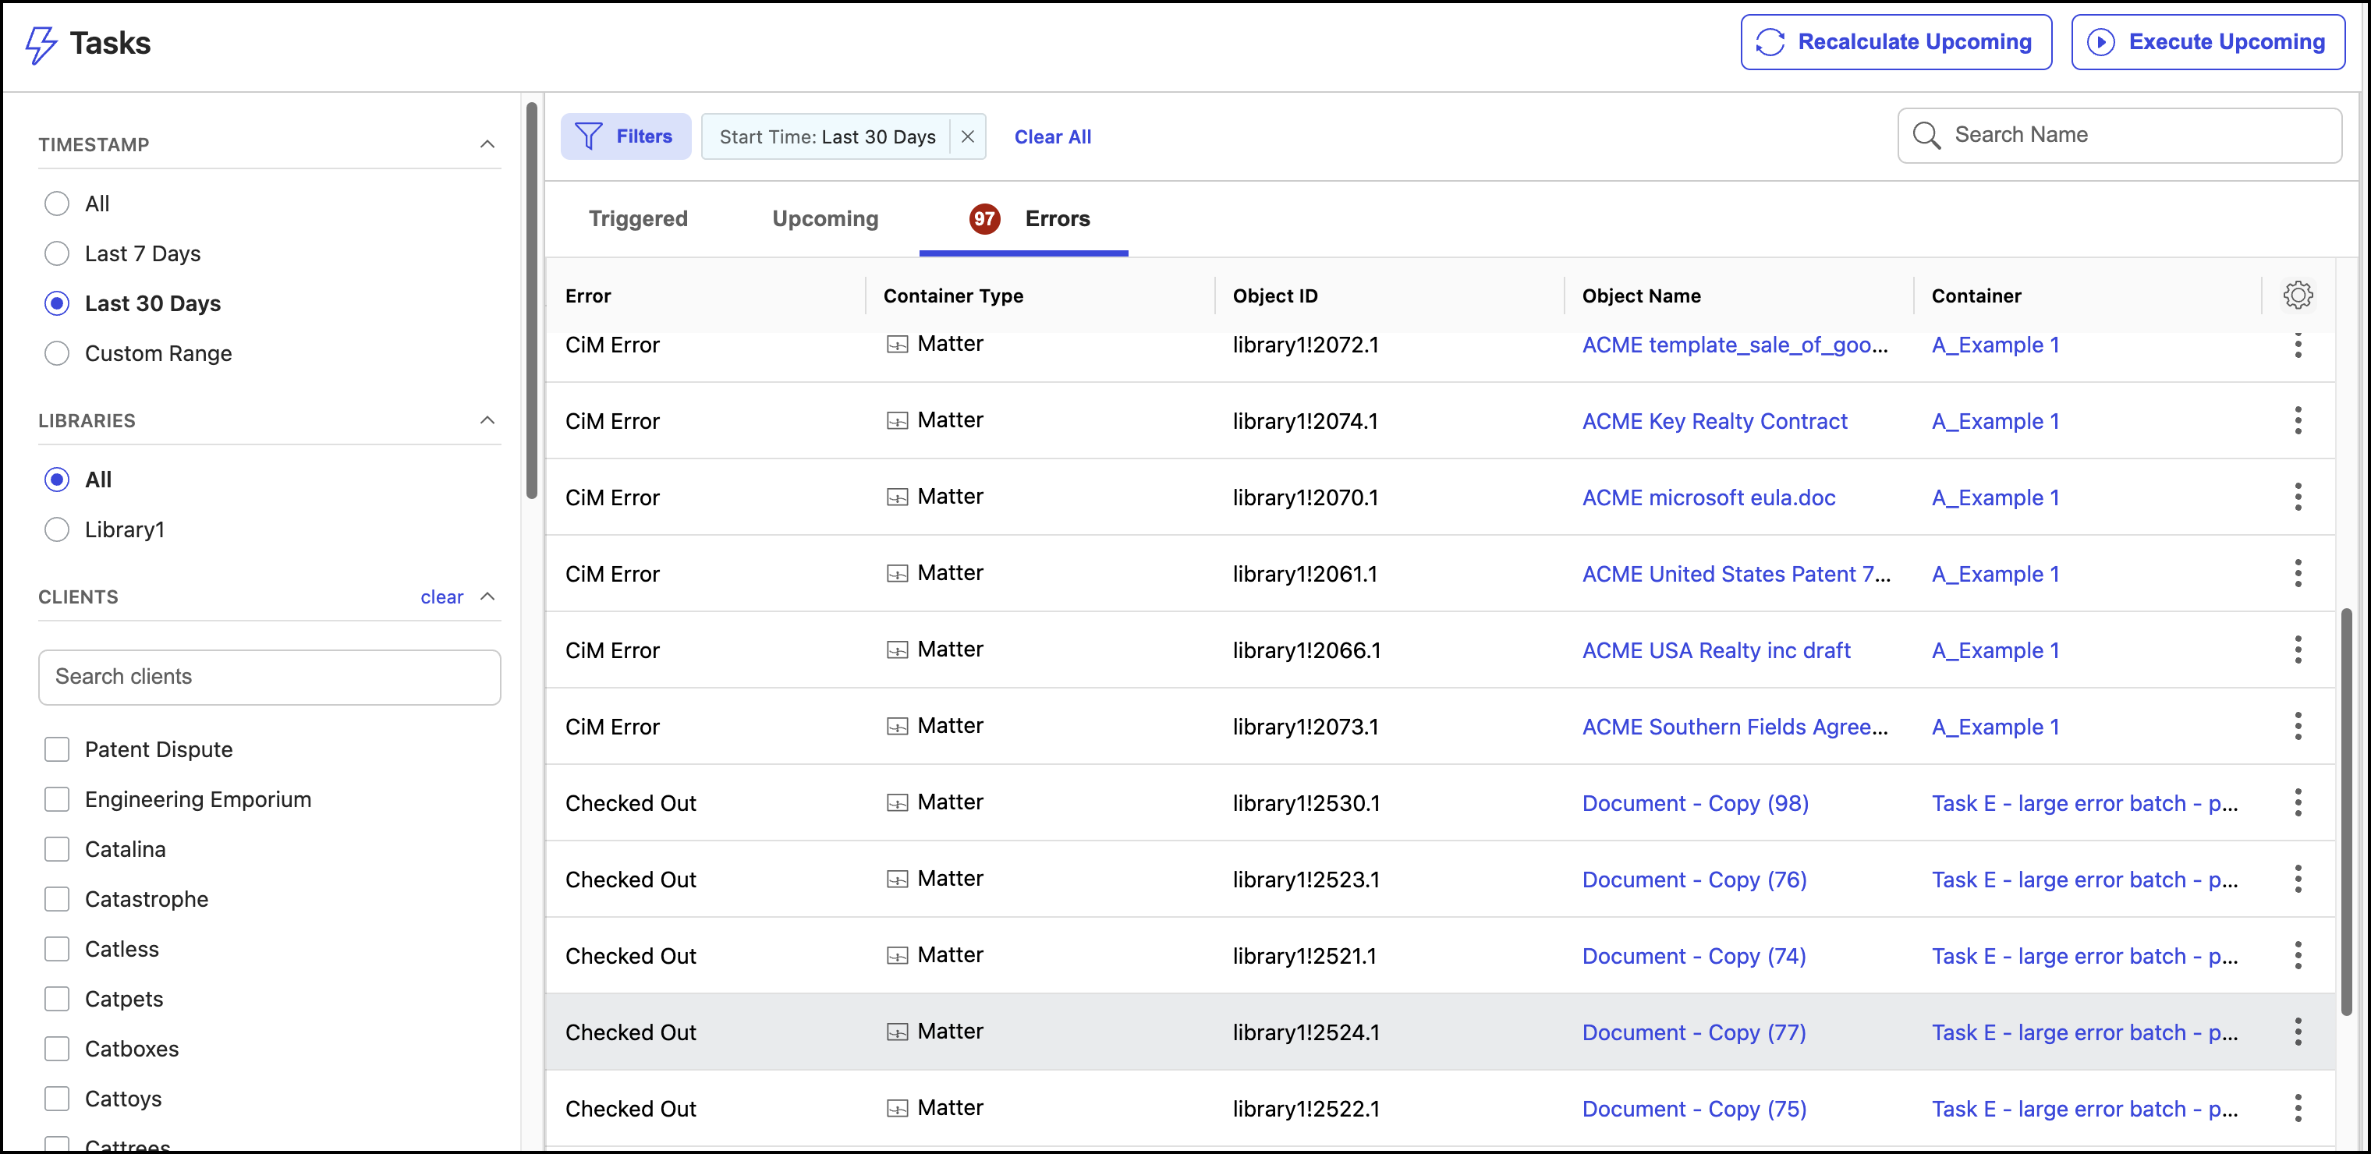The height and width of the screenshot is (1154, 2371).
Task: Open row menu for ACME microsoft eula.doc
Action: (x=2298, y=497)
